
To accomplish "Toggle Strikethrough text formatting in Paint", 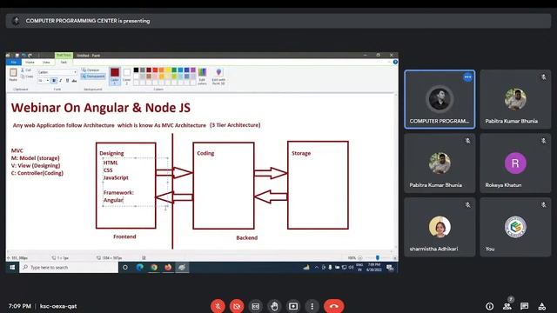I will (x=74, y=81).
